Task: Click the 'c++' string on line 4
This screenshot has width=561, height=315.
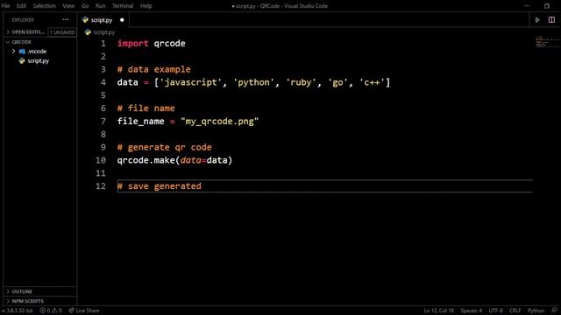Action: coord(372,82)
